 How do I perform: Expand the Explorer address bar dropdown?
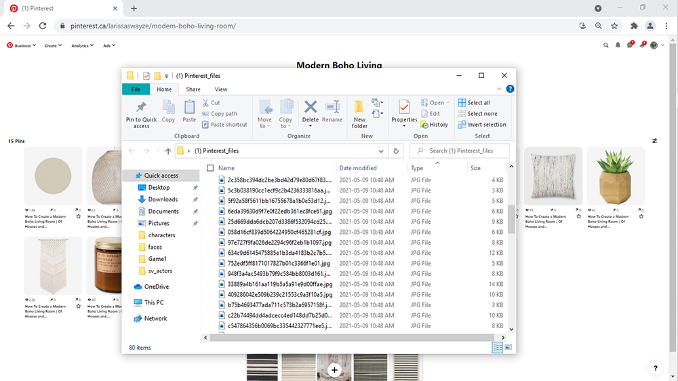pyautogui.click(x=381, y=151)
